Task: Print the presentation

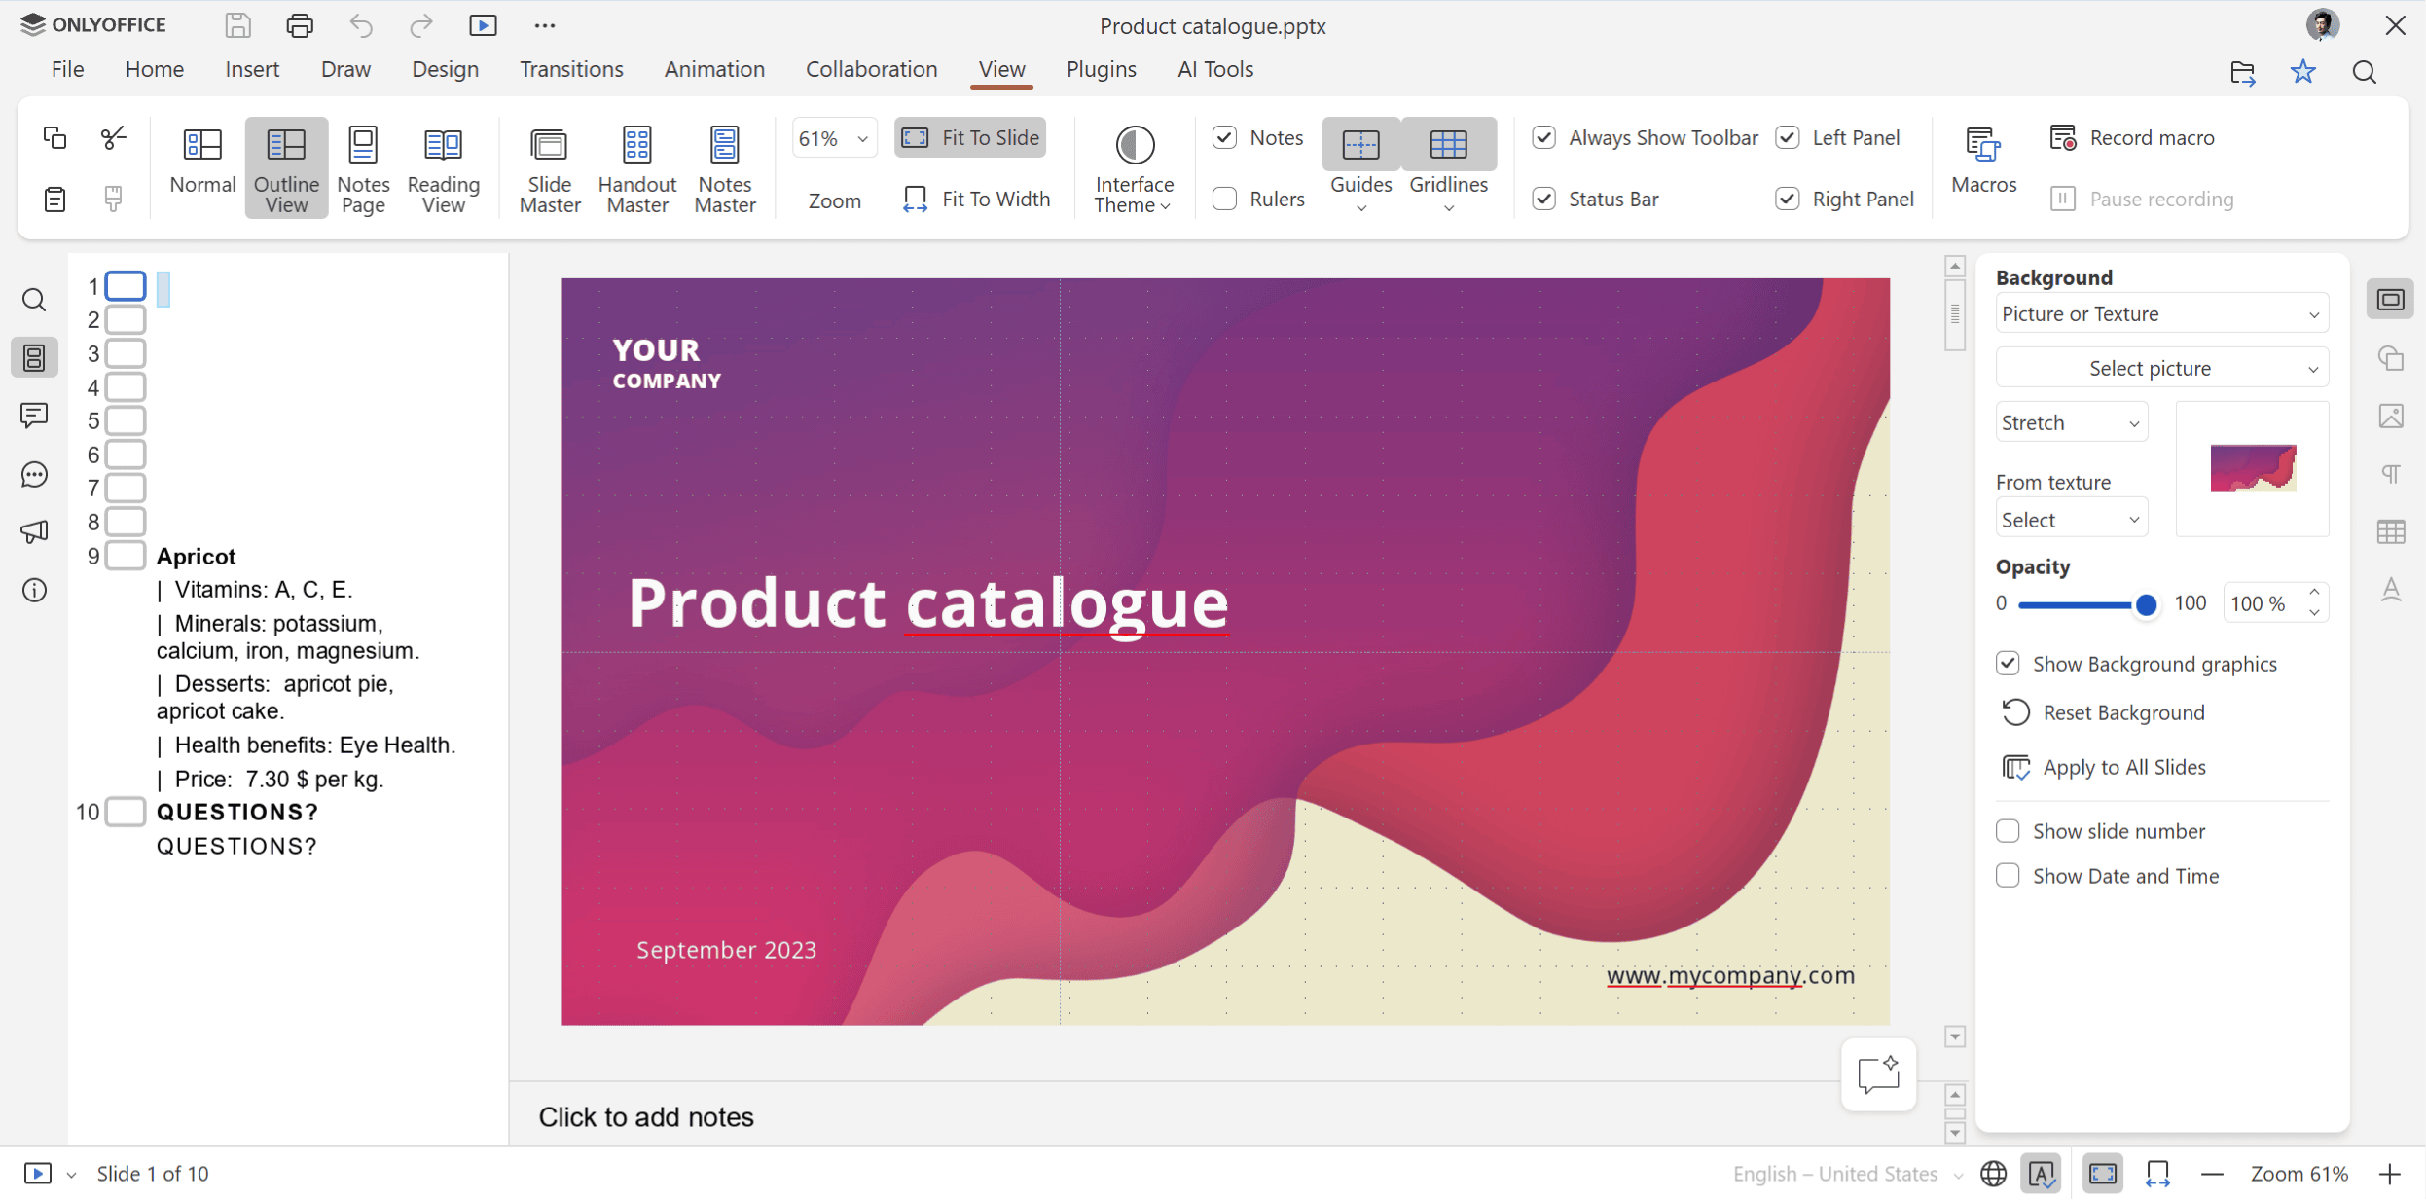Action: click(x=300, y=25)
